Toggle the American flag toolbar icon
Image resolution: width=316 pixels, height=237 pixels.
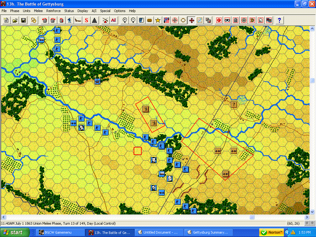[x=166, y=20]
